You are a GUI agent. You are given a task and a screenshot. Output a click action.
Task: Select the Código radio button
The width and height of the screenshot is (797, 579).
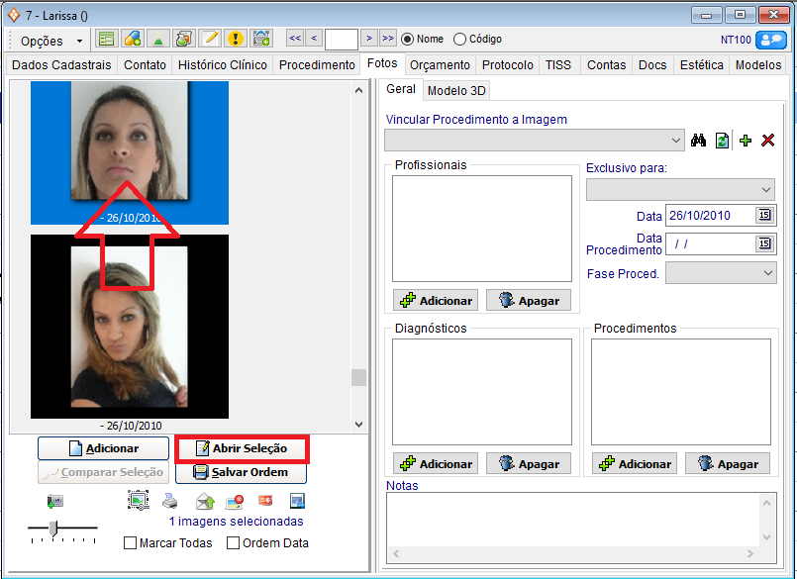point(459,39)
